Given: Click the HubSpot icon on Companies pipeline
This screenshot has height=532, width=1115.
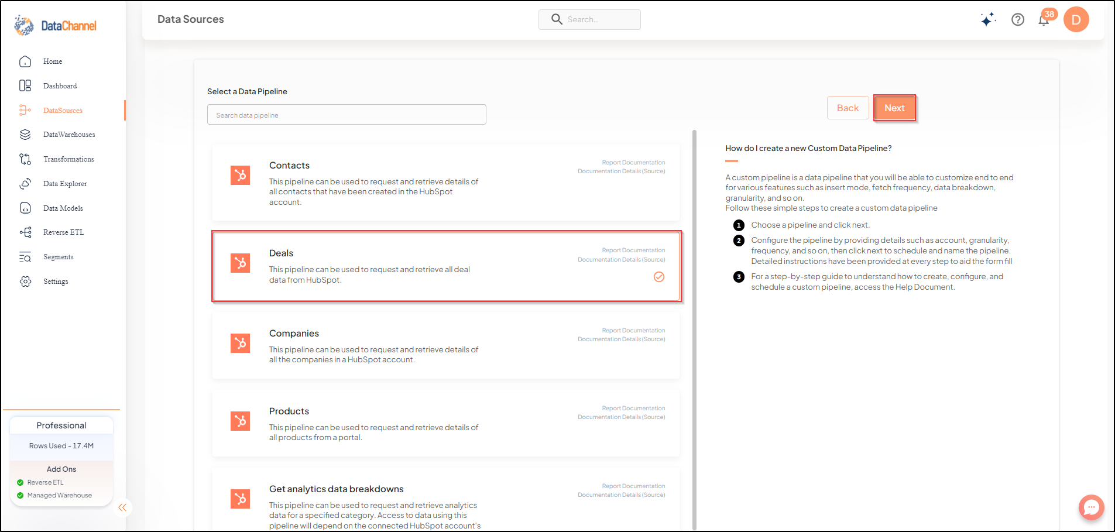Looking at the screenshot, I should point(240,343).
